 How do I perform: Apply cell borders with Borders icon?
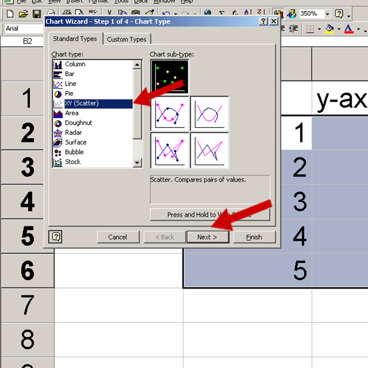click(310, 29)
